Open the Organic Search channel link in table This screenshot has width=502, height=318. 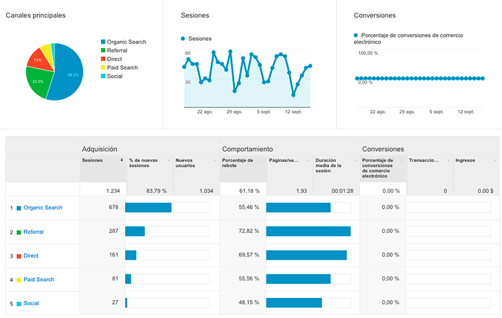coord(44,208)
